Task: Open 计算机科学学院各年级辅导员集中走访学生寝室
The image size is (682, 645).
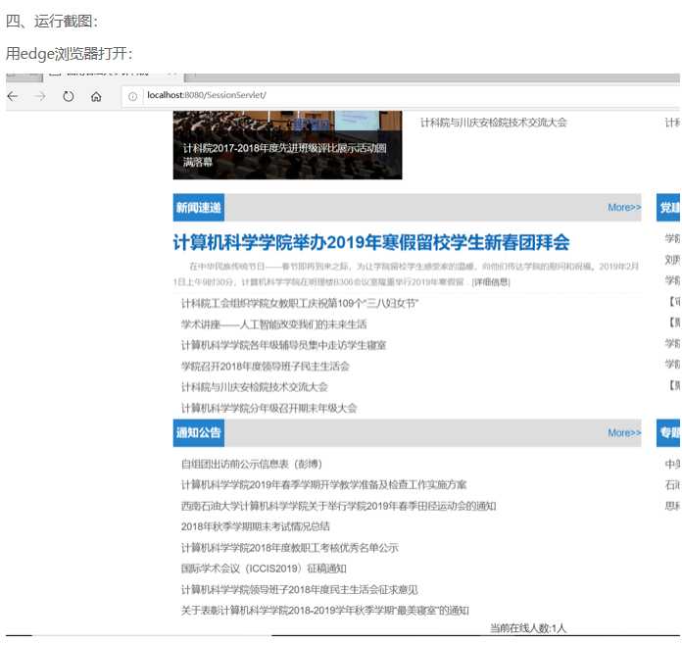Action: [283, 345]
